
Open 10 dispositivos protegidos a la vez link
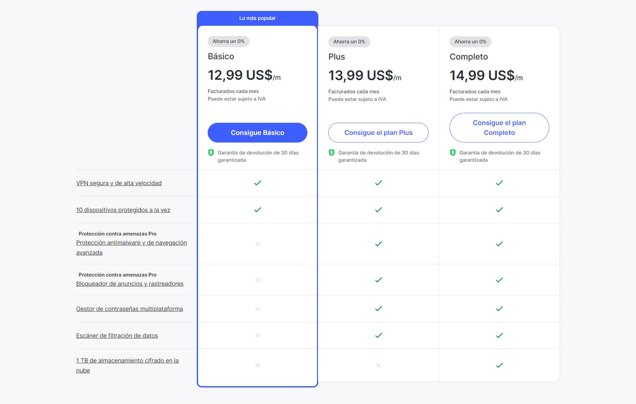pos(123,210)
